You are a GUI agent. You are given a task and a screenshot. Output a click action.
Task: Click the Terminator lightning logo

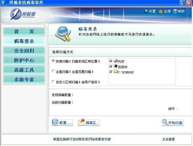[x=16, y=14]
